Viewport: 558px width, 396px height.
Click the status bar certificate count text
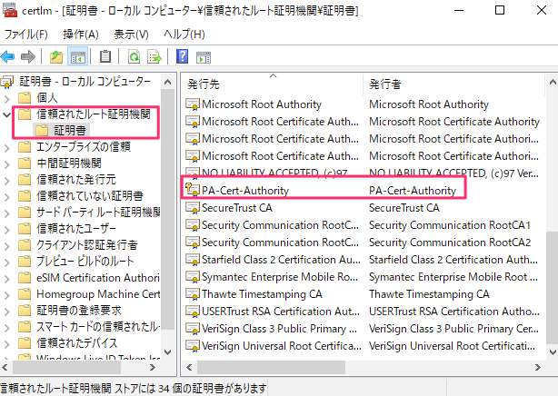coord(134,389)
